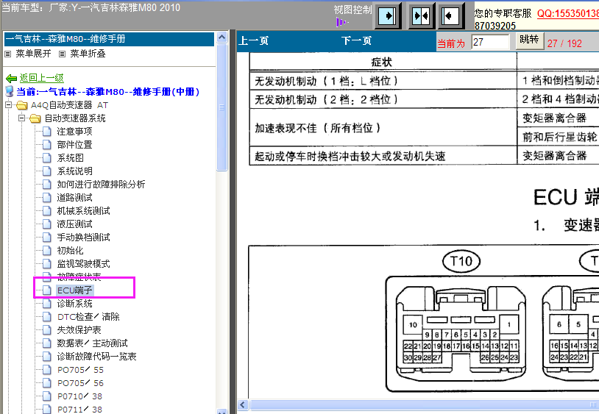Viewport: 599px width, 414px height.
Task: Click the tree panel scroll-up arrow
Action: (x=222, y=38)
